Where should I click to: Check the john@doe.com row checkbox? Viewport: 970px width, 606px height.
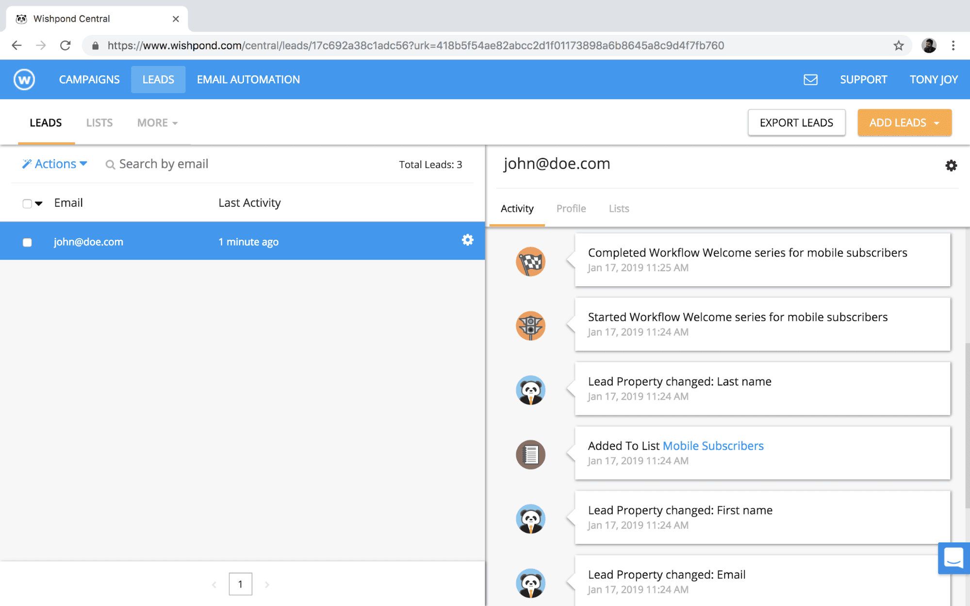[27, 242]
